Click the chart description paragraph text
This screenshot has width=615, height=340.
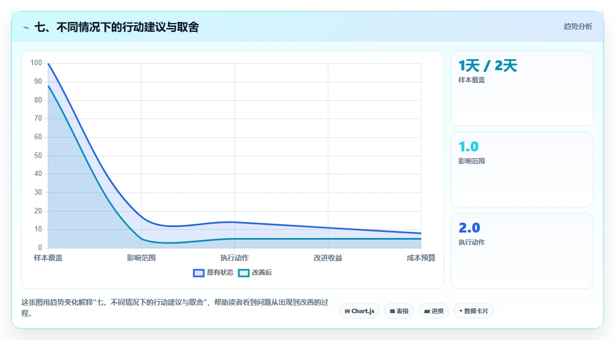(175, 308)
